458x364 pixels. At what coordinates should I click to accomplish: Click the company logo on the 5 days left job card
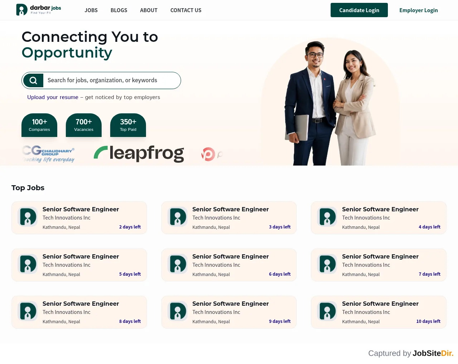point(28,264)
